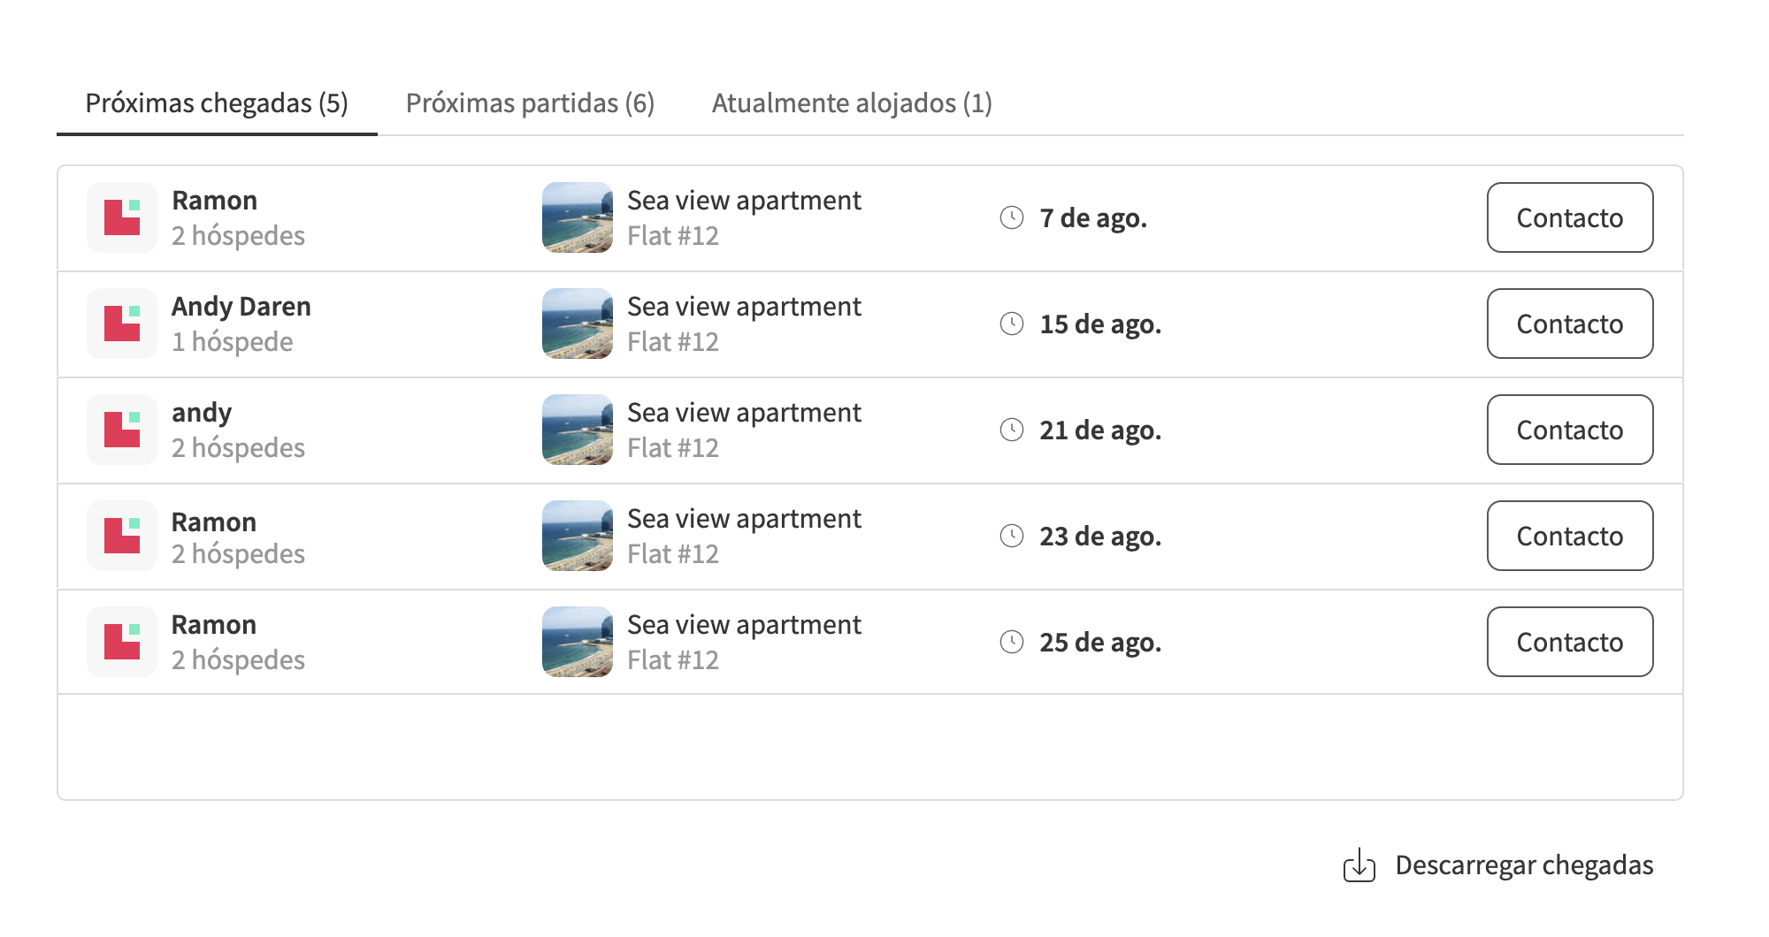Click the clock icon beside 25 de ago

point(1014,642)
